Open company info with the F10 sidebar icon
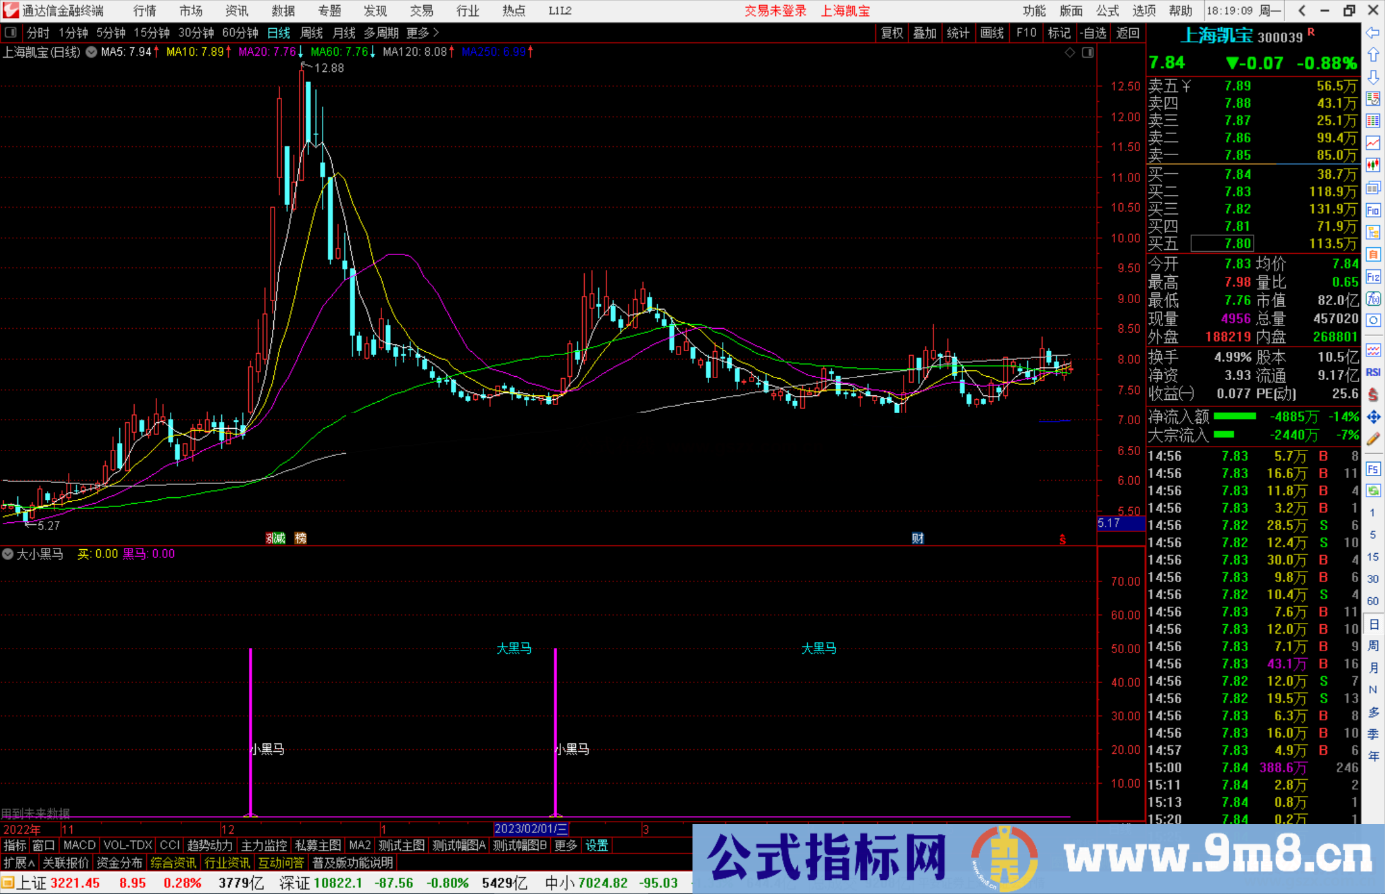This screenshot has width=1385, height=894. (1374, 210)
